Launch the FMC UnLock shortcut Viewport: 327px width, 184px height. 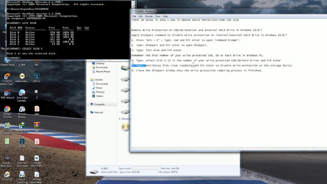7,94
